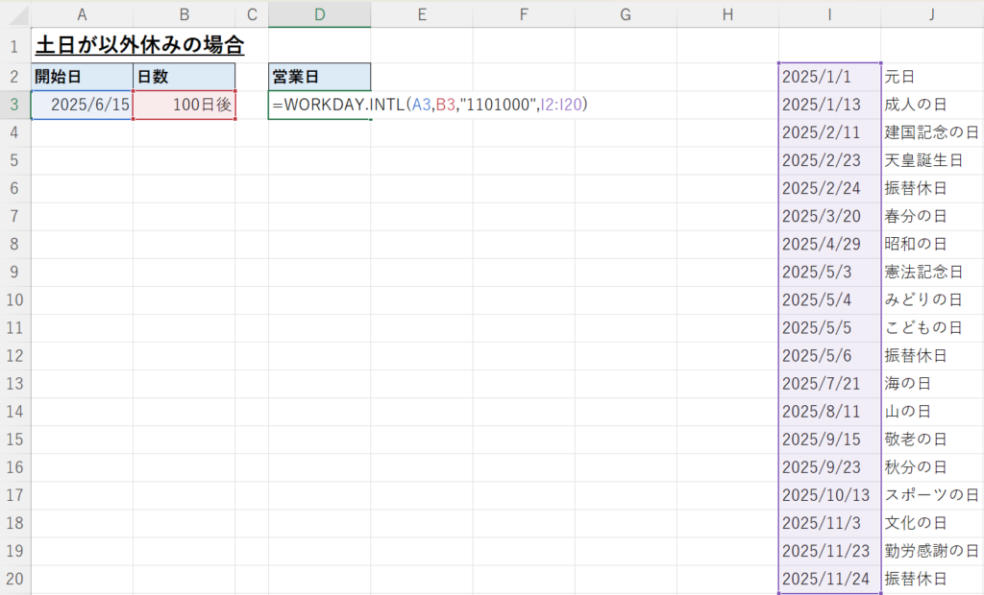The height and width of the screenshot is (595, 984).
Task: Select the holiday name 春分の日
Action: point(915,216)
